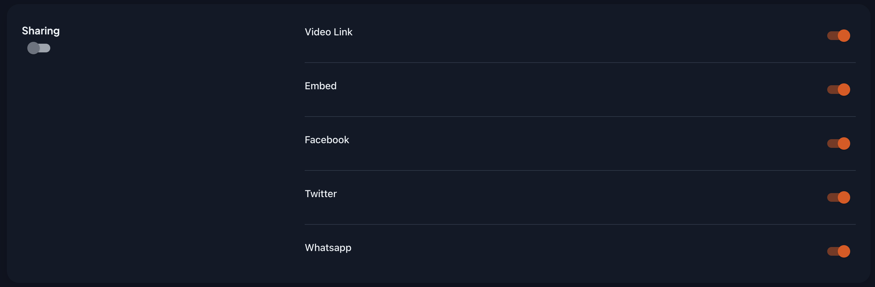Click the Facebook row area

tap(544, 143)
